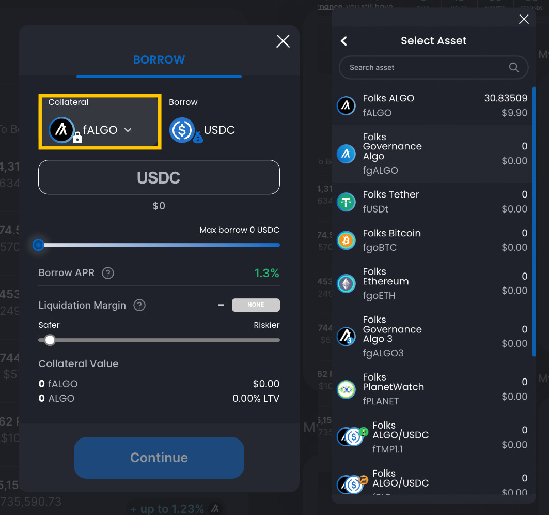Image resolution: width=549 pixels, height=515 pixels.
Task: Click the Folks ALGO icon
Action: pyautogui.click(x=346, y=105)
